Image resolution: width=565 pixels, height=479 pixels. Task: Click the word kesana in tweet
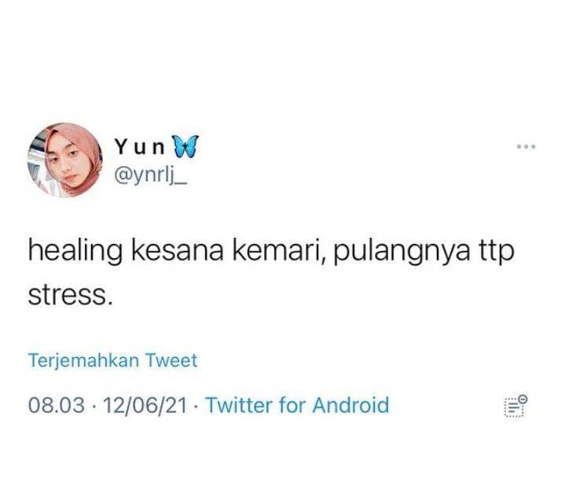pyautogui.click(x=178, y=250)
